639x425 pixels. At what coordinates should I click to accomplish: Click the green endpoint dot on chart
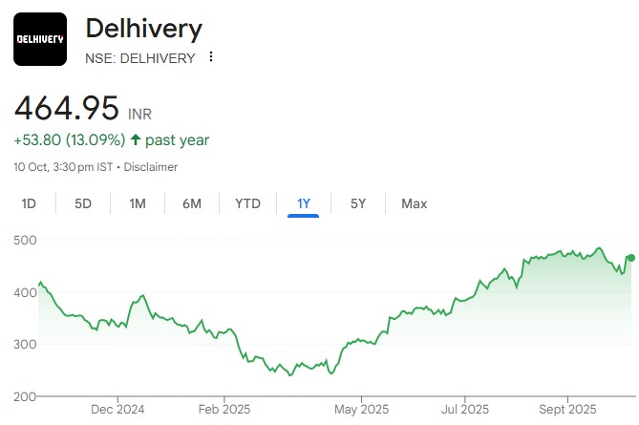click(x=630, y=257)
